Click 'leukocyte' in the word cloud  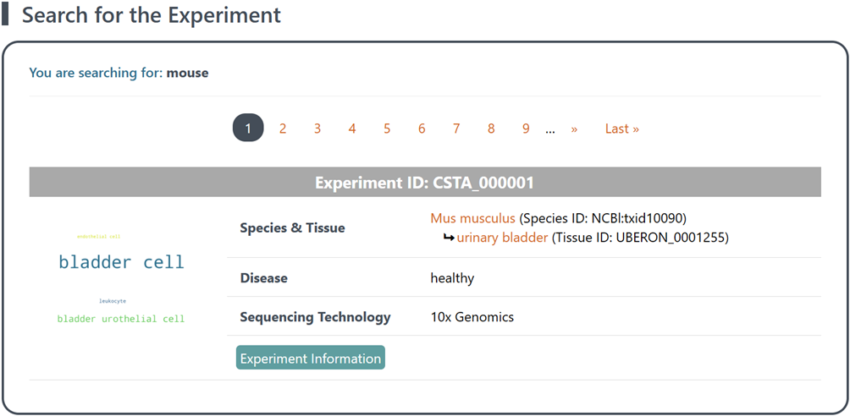113,301
